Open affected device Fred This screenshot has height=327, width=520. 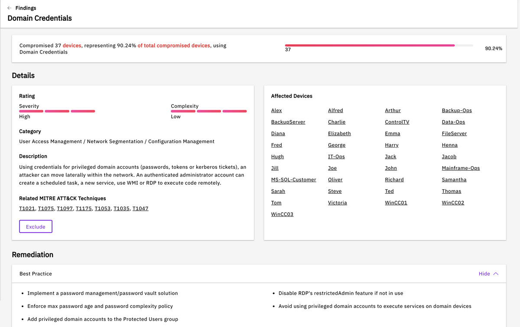coord(276,145)
